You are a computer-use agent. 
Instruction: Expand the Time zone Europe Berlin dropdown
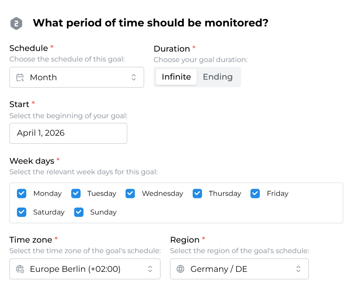click(x=85, y=269)
